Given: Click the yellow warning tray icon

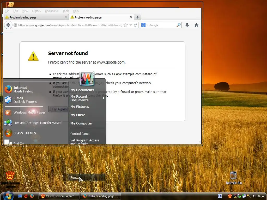Looking at the screenshot, I should pyautogui.click(x=235, y=196).
